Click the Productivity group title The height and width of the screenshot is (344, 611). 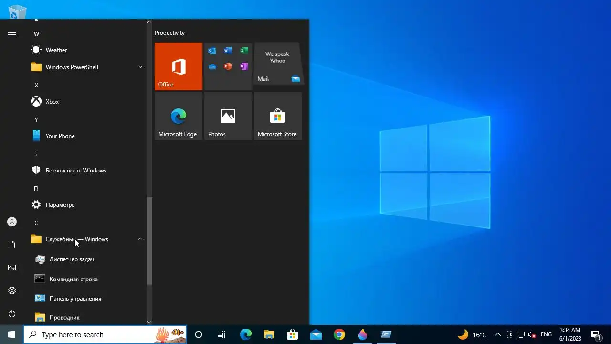[169, 33]
